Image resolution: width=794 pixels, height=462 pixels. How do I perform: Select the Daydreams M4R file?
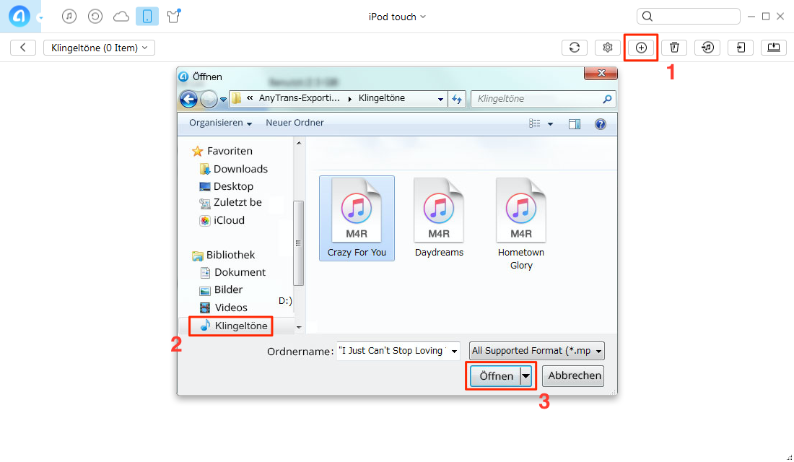pyautogui.click(x=439, y=218)
